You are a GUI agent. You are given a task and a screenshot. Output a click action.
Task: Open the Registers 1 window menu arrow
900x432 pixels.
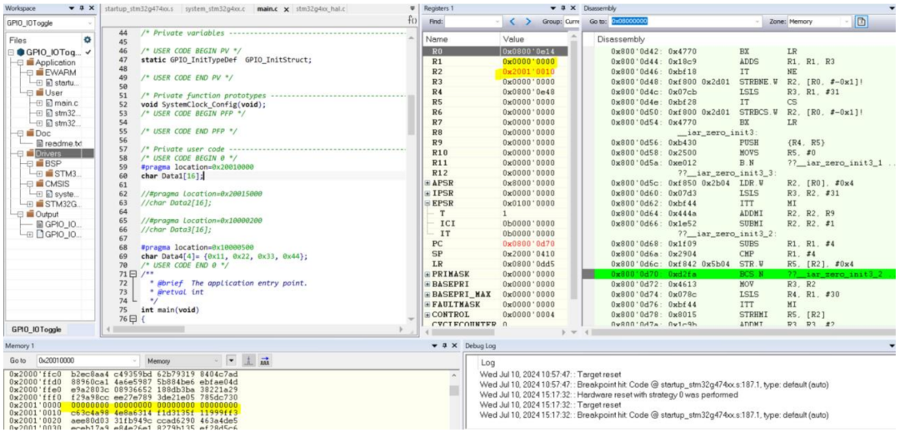pos(553,8)
